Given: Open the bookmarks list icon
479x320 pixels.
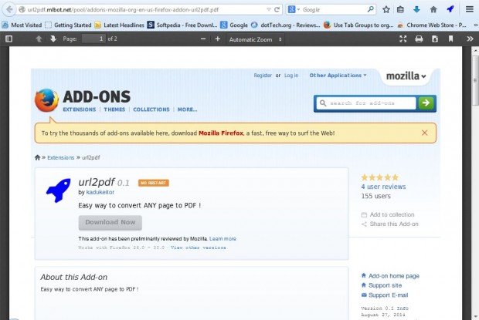Looking at the screenshot, I should click(400, 9).
